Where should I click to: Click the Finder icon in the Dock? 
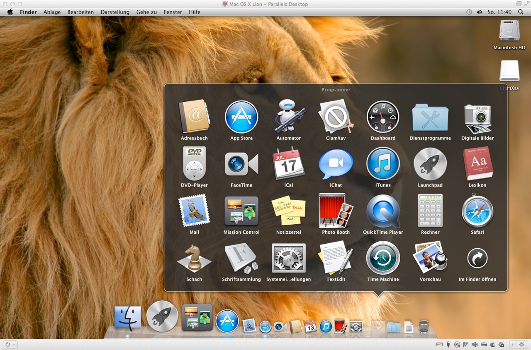pos(128,318)
